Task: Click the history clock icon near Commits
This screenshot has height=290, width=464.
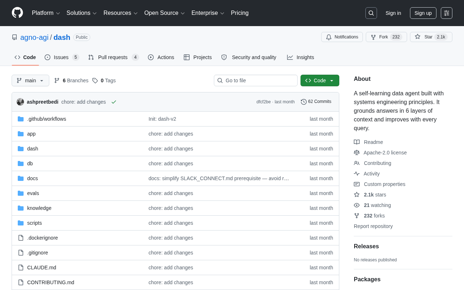Action: click(304, 102)
